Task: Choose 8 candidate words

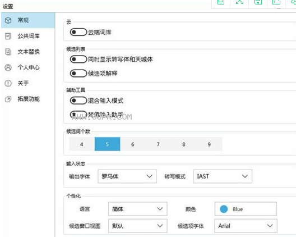Action: click(x=184, y=144)
